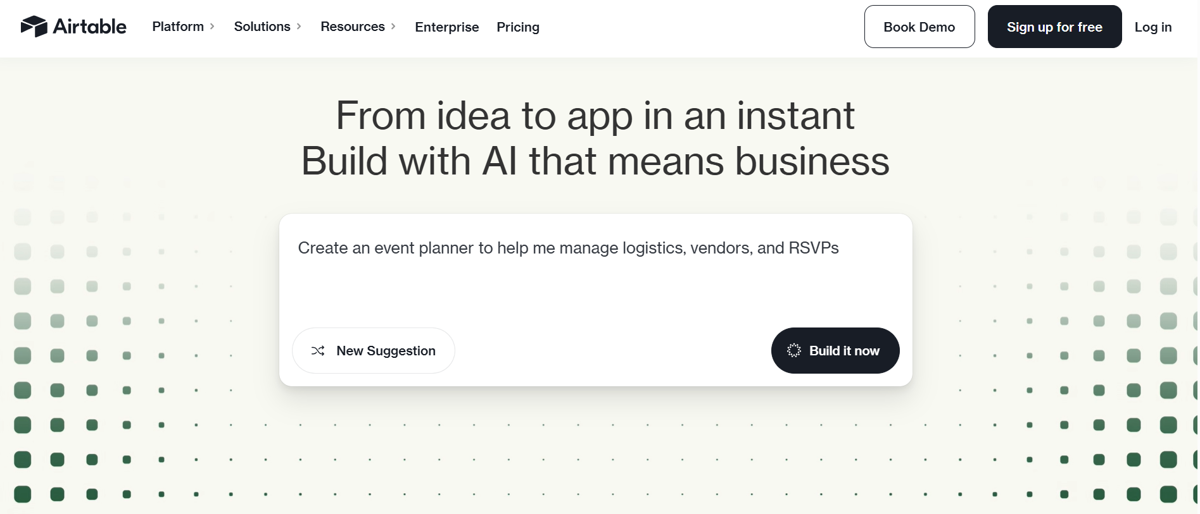The width and height of the screenshot is (1200, 514).
Task: Click the Airtable wordmark text
Action: tap(90, 27)
